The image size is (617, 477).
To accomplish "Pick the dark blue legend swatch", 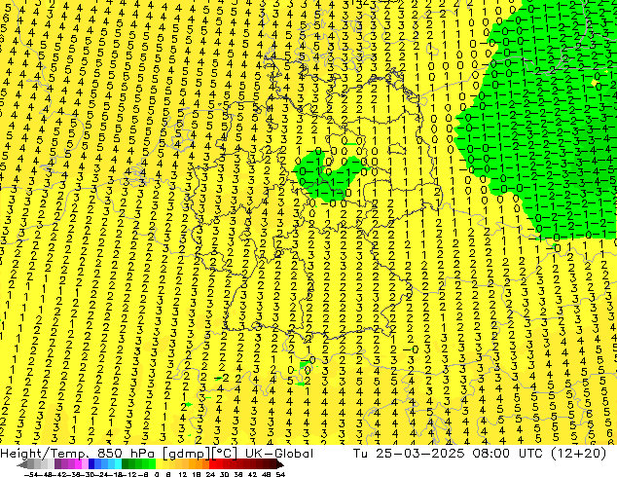I will point(91,464).
